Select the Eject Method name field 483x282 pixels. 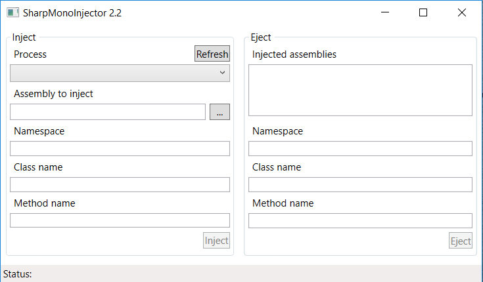(x=360, y=221)
